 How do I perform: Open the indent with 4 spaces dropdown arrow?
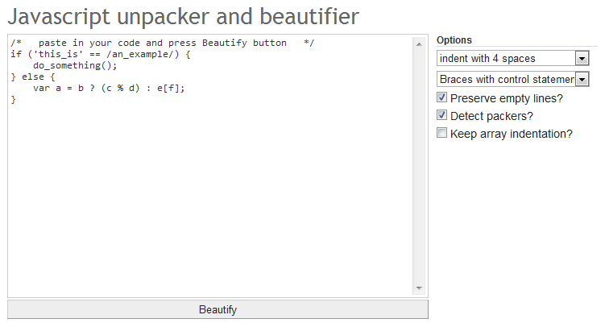pyautogui.click(x=582, y=59)
